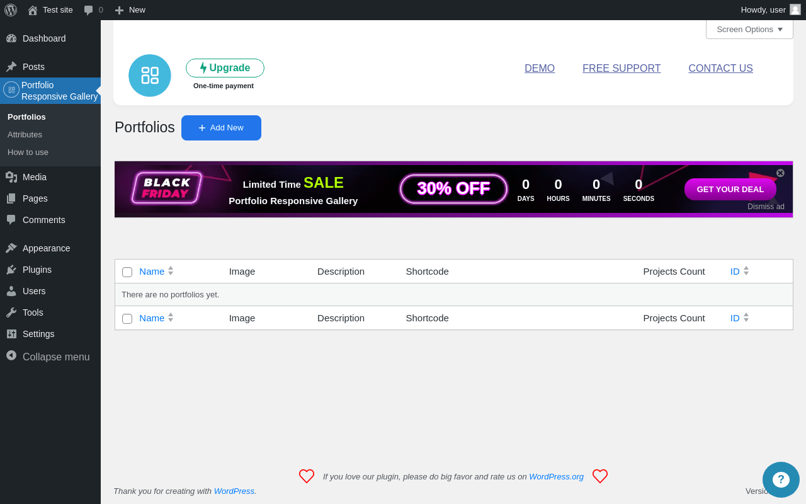Click the Upgrade button
Screen dimensions: 806x504
[225, 68]
